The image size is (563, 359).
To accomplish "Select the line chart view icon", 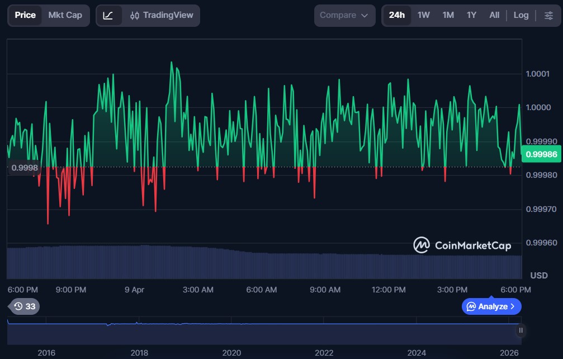I will [x=108, y=16].
